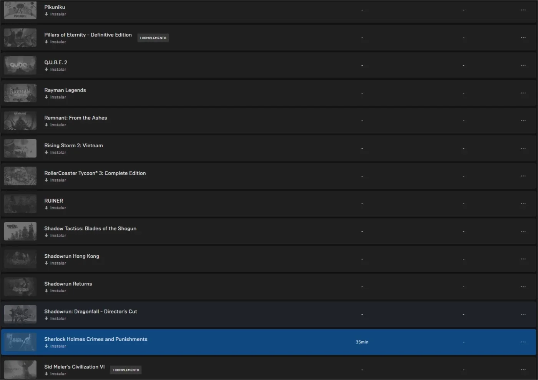Click the Shadowrun: Dragonfall cover thumbnail
The image size is (538, 380).
(20, 315)
